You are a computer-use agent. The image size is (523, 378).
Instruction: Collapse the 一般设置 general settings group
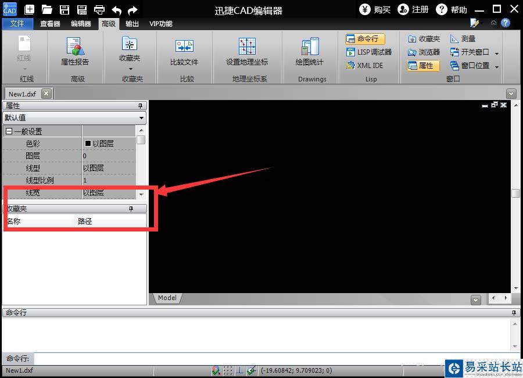click(x=9, y=131)
